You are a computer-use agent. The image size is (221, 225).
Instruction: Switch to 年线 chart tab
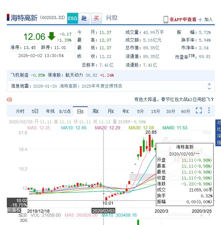tap(50, 111)
